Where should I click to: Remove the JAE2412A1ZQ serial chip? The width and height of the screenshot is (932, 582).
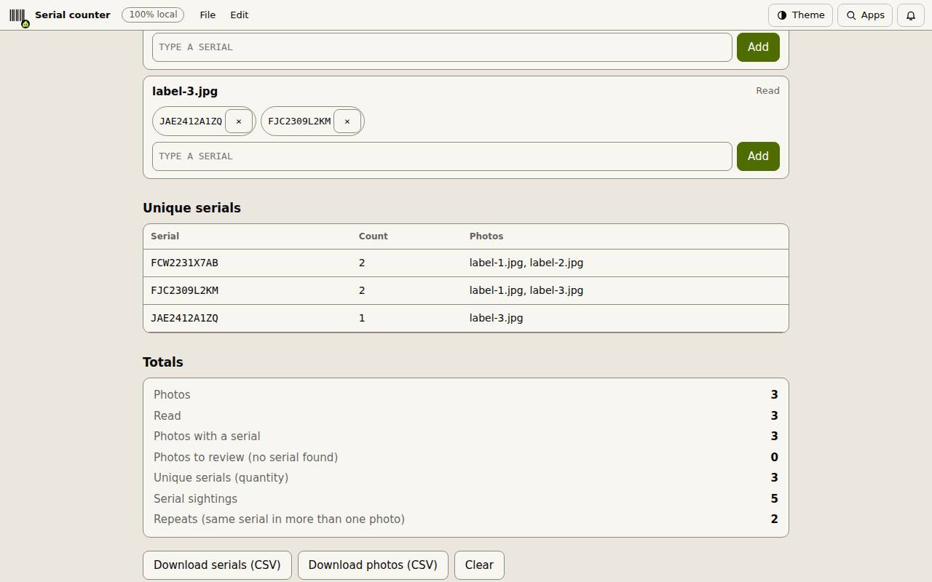point(239,121)
